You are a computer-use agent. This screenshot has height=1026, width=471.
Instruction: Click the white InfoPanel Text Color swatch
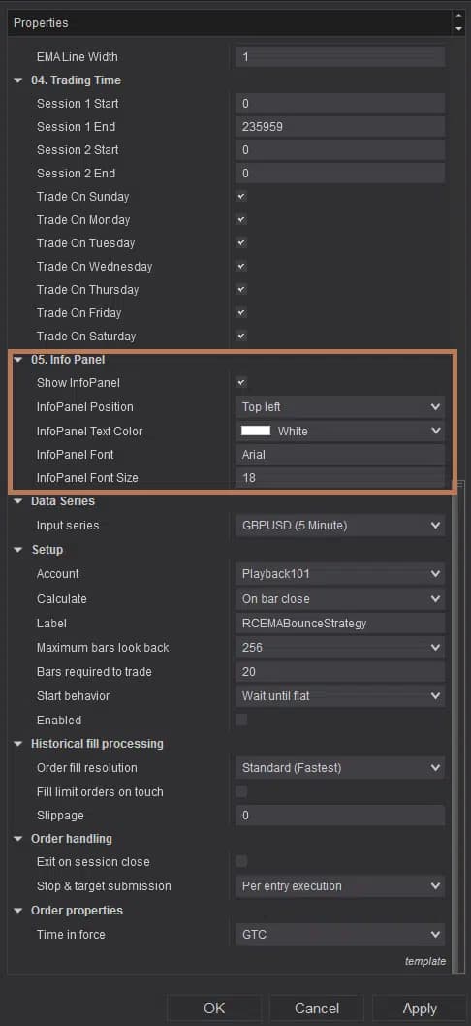click(x=256, y=432)
